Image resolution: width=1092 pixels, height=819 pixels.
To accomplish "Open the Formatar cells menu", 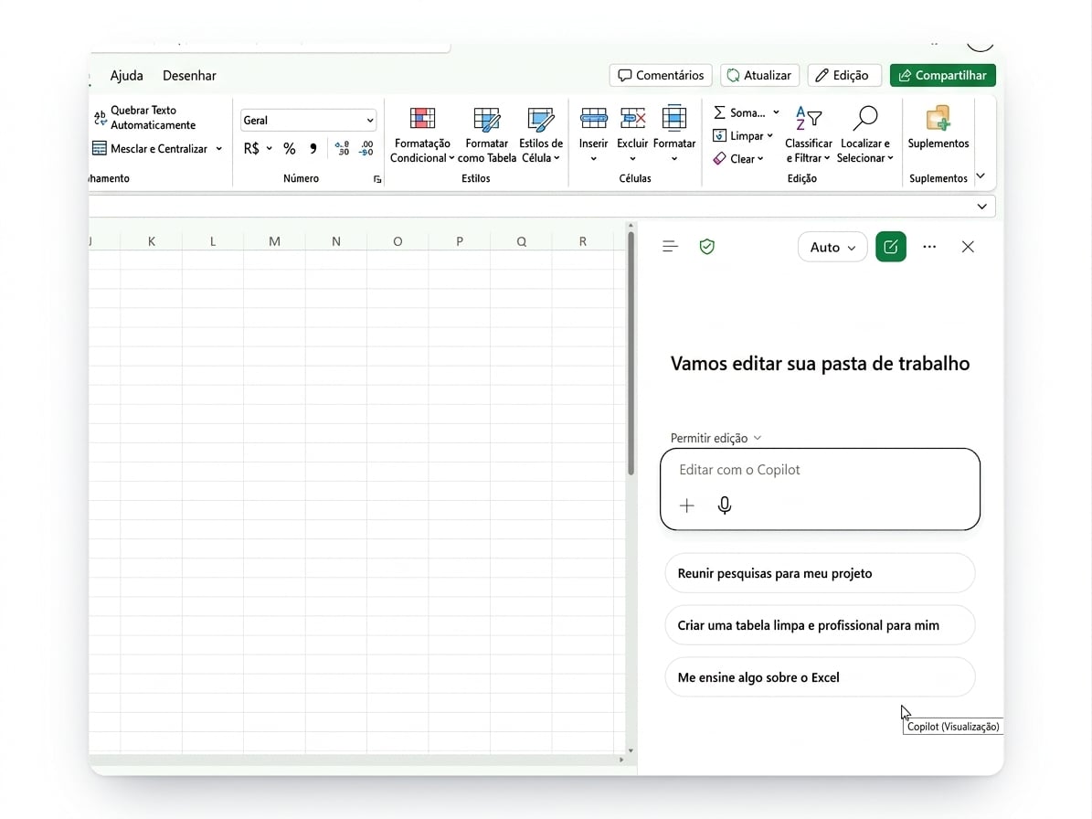I will (674, 135).
